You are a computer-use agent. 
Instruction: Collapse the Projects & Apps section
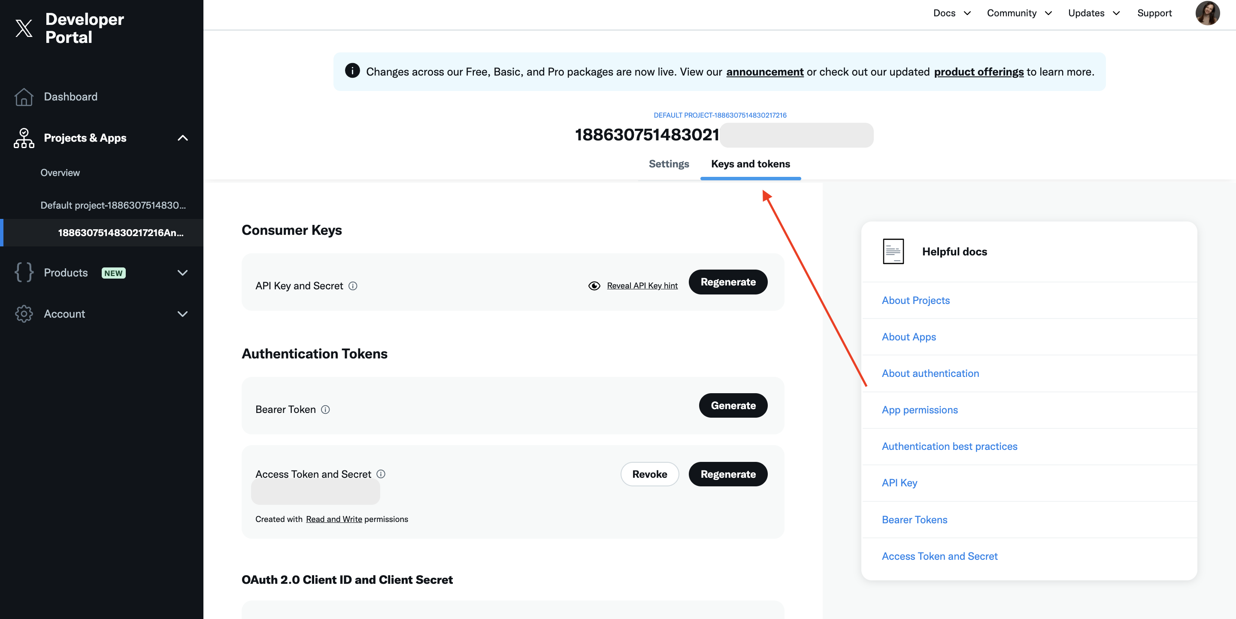coord(183,138)
